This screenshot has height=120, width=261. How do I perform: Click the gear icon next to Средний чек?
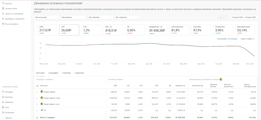161,27
